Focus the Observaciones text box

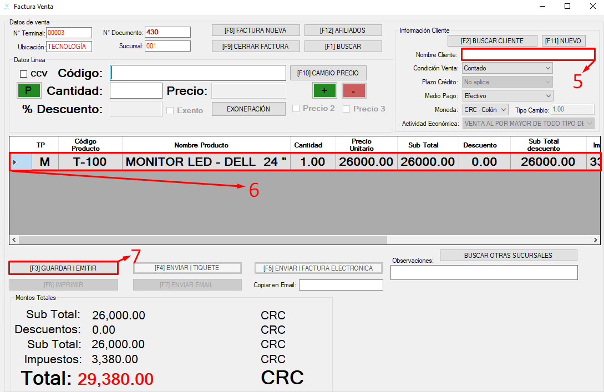tap(484, 273)
